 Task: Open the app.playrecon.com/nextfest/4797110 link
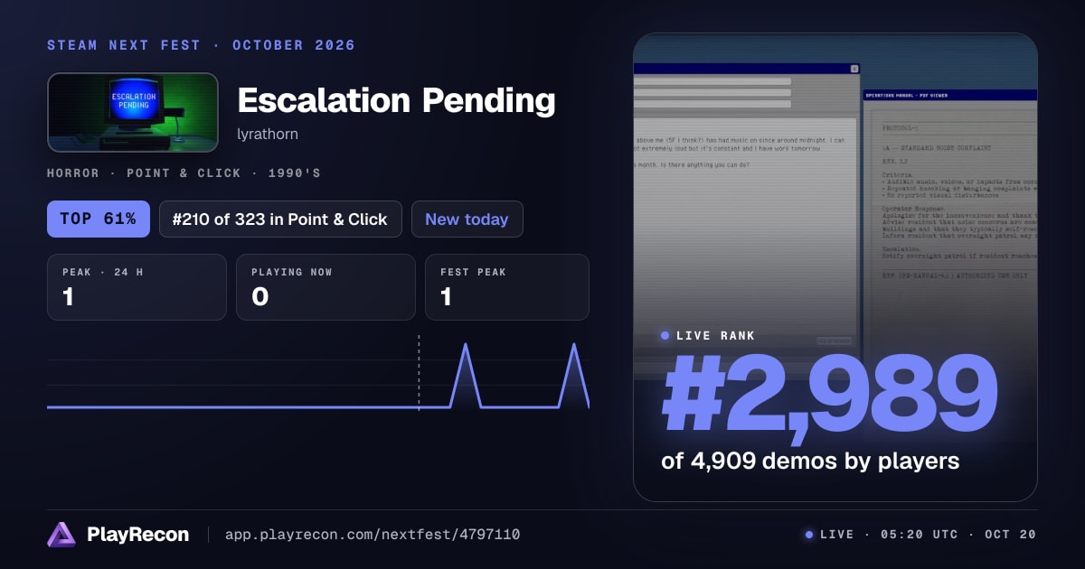click(x=372, y=535)
